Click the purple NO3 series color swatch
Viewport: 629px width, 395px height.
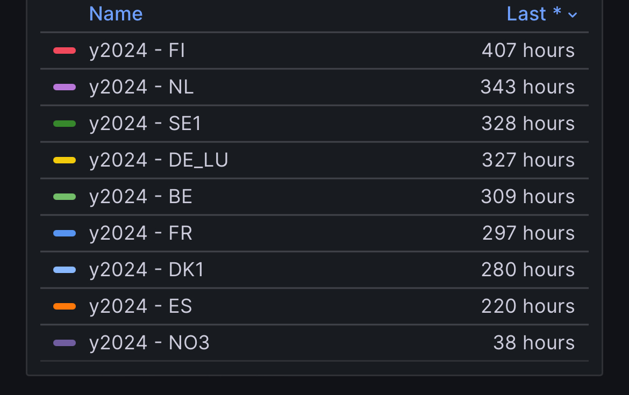tap(65, 343)
